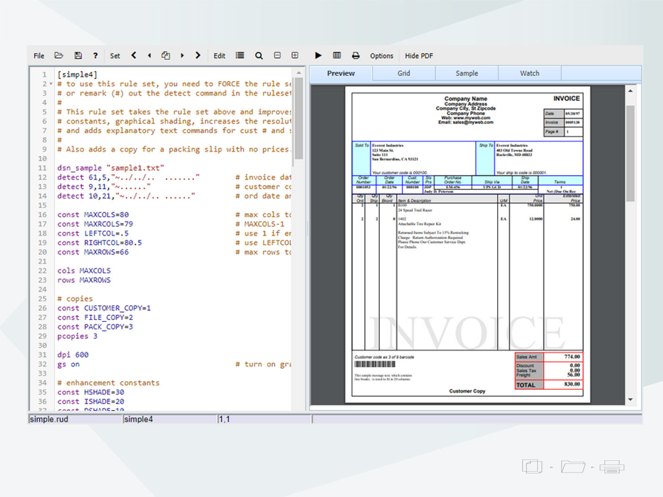Viewport: 663px width, 497px height.
Task: Go to first rule set chevron
Action: pyautogui.click(x=134, y=56)
